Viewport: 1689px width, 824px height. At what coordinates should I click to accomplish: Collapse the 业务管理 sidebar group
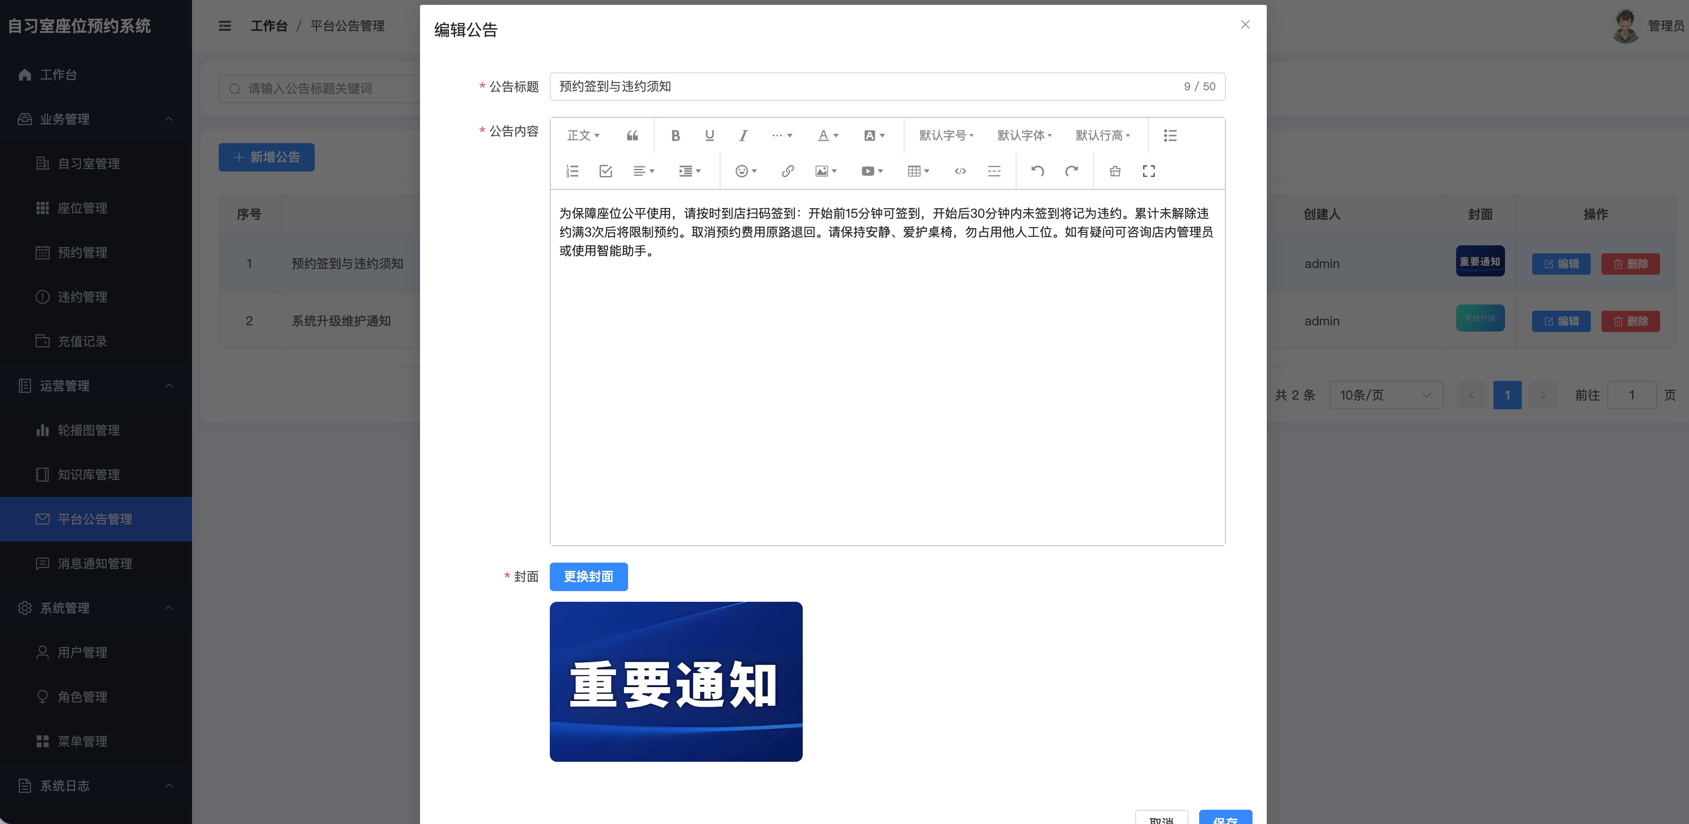pyautogui.click(x=96, y=119)
